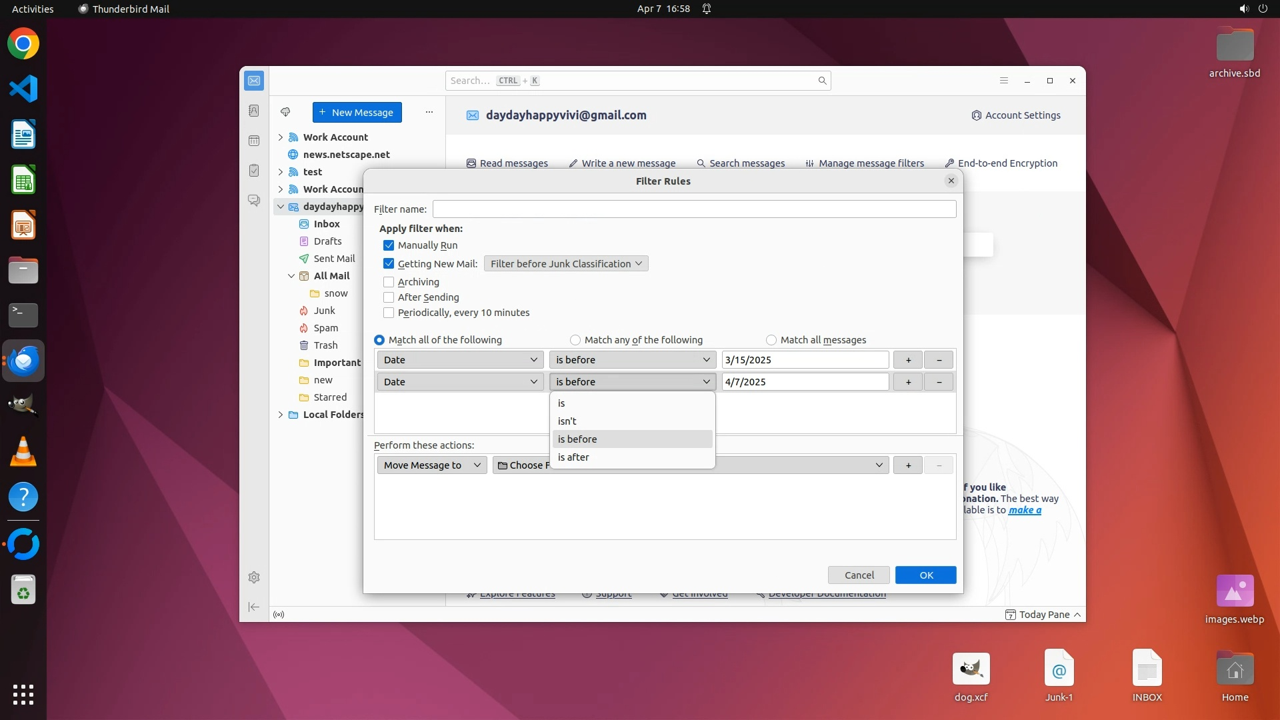The image size is (1280, 720).
Task: Click the Get Messages cloud icon
Action: tap(285, 112)
